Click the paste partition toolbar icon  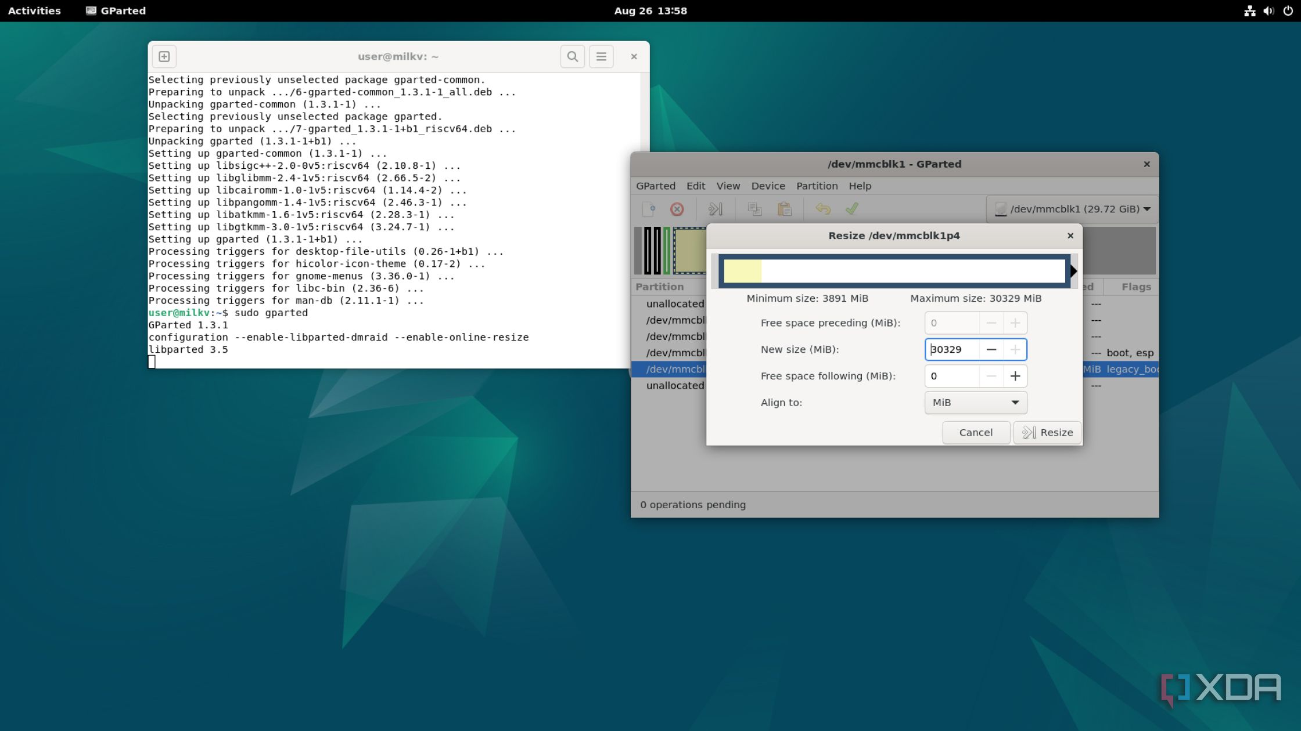tap(784, 209)
